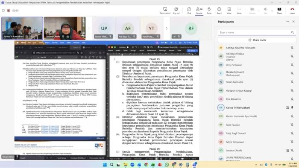Open the meeting Chat panel

click(x=189, y=11)
